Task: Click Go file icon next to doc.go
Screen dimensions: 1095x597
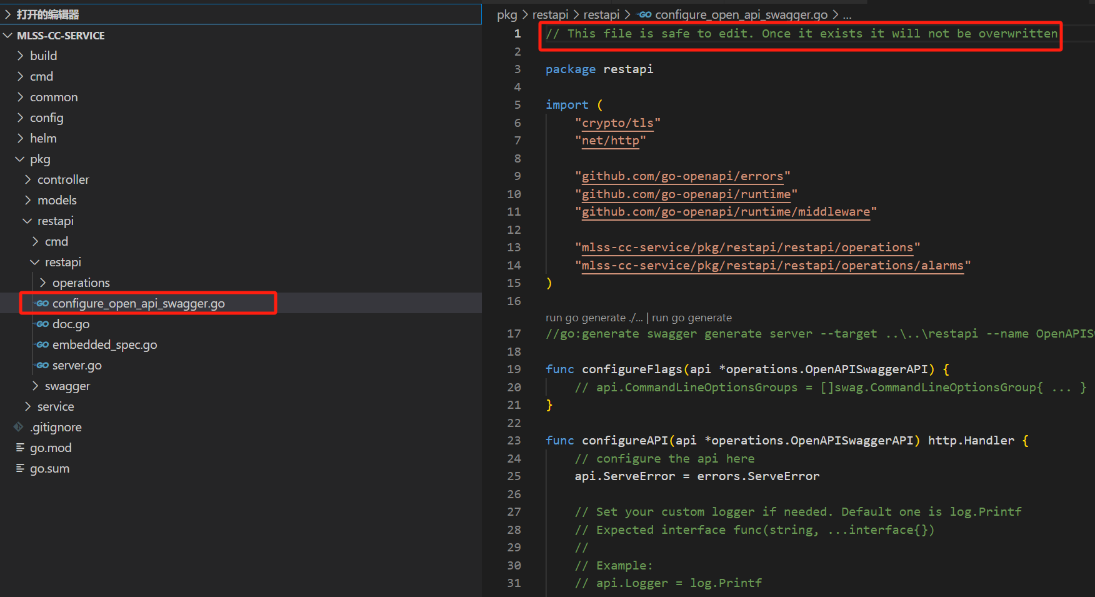Action: pyautogui.click(x=42, y=324)
